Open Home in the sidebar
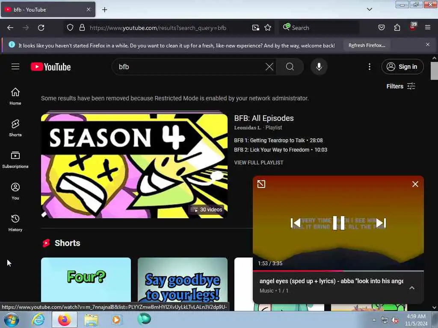Viewport: 438px width, 328px height. [15, 97]
